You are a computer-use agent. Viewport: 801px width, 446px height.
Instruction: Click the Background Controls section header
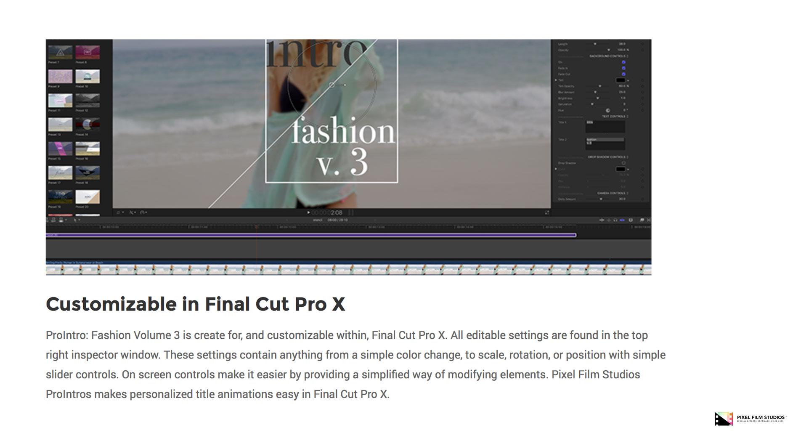608,56
